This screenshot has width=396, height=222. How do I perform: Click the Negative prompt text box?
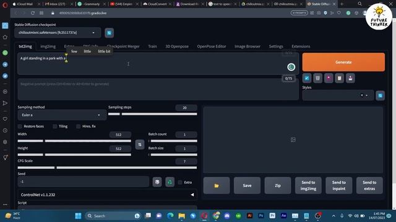click(x=158, y=89)
